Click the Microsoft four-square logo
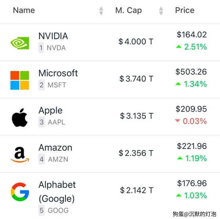Viewport: 220px width, 219px height. click(x=19, y=80)
